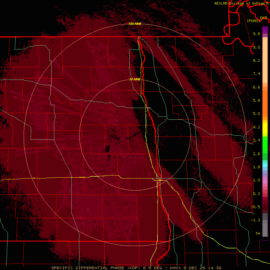Pick the pink segment of color scale
Viewport: 270px width, 270px height.
tap(265, 182)
